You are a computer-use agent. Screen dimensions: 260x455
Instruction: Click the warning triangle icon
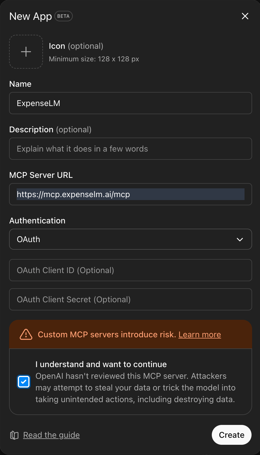26,334
